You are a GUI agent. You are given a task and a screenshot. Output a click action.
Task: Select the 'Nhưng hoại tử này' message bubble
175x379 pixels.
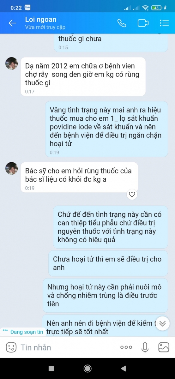coord(105,295)
